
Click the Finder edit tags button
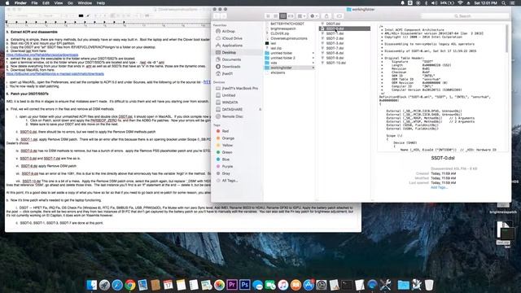(x=339, y=16)
